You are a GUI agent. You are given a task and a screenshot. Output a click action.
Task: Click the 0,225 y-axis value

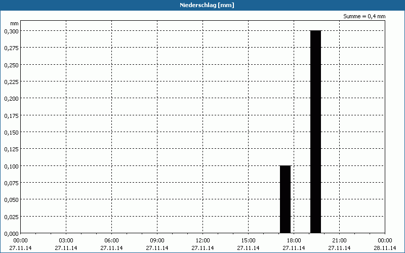(11, 81)
